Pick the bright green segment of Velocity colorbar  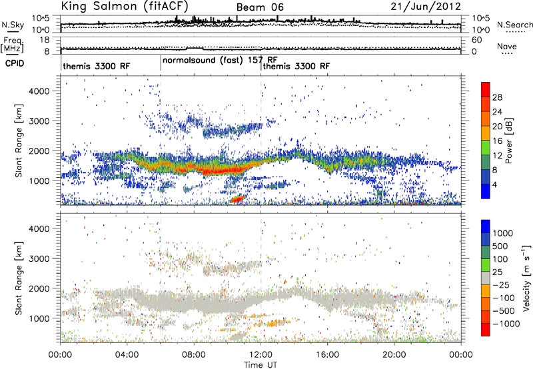(x=486, y=265)
